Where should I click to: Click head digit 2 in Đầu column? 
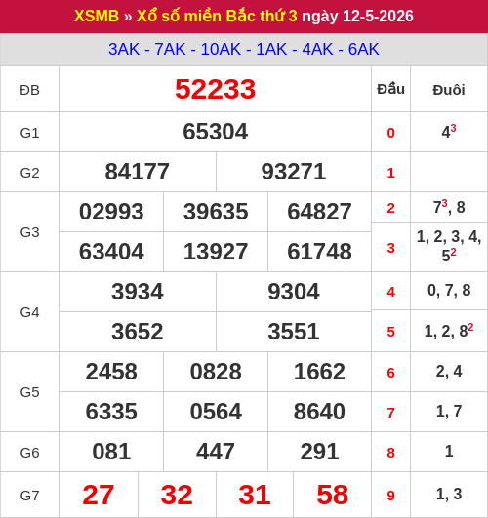390,208
